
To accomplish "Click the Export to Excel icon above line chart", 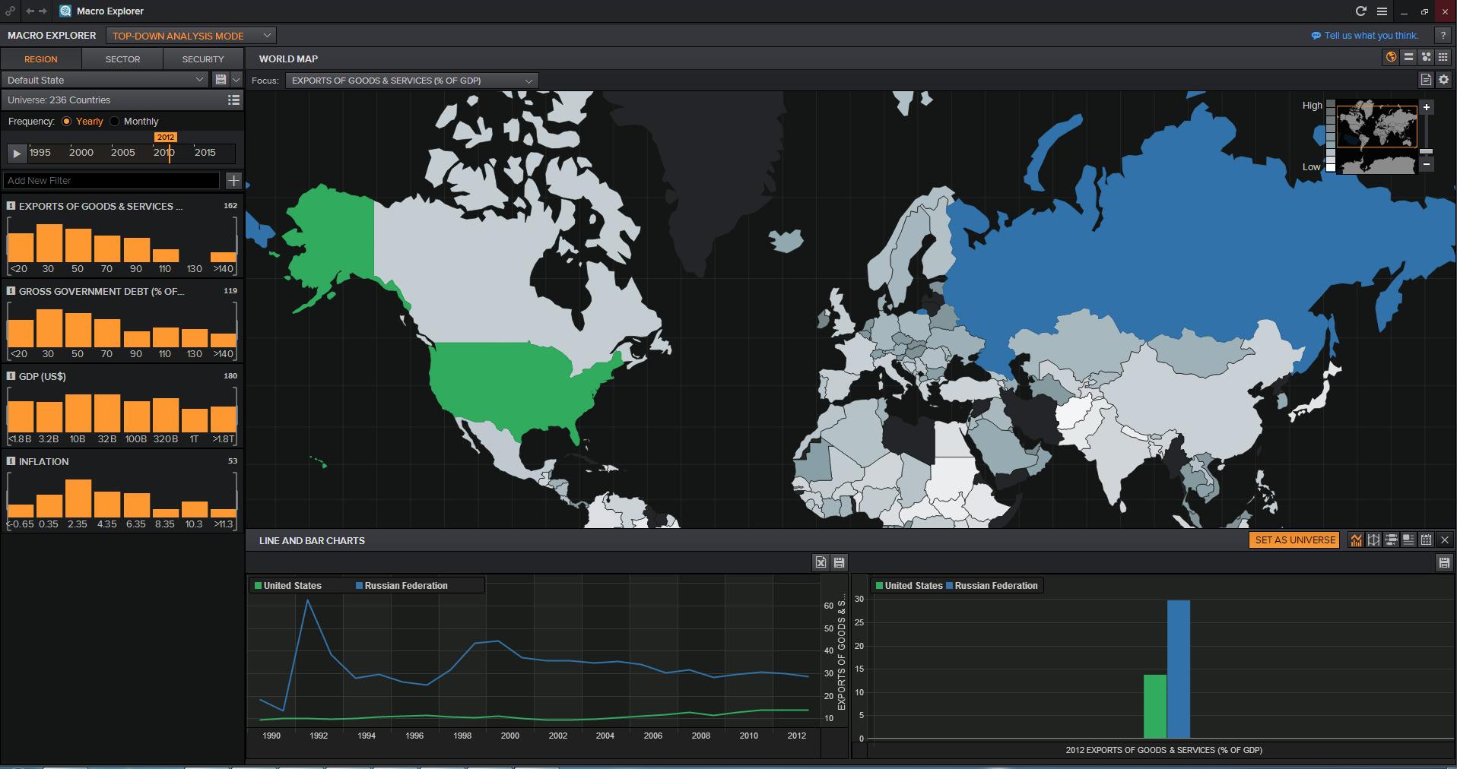I will (x=821, y=562).
